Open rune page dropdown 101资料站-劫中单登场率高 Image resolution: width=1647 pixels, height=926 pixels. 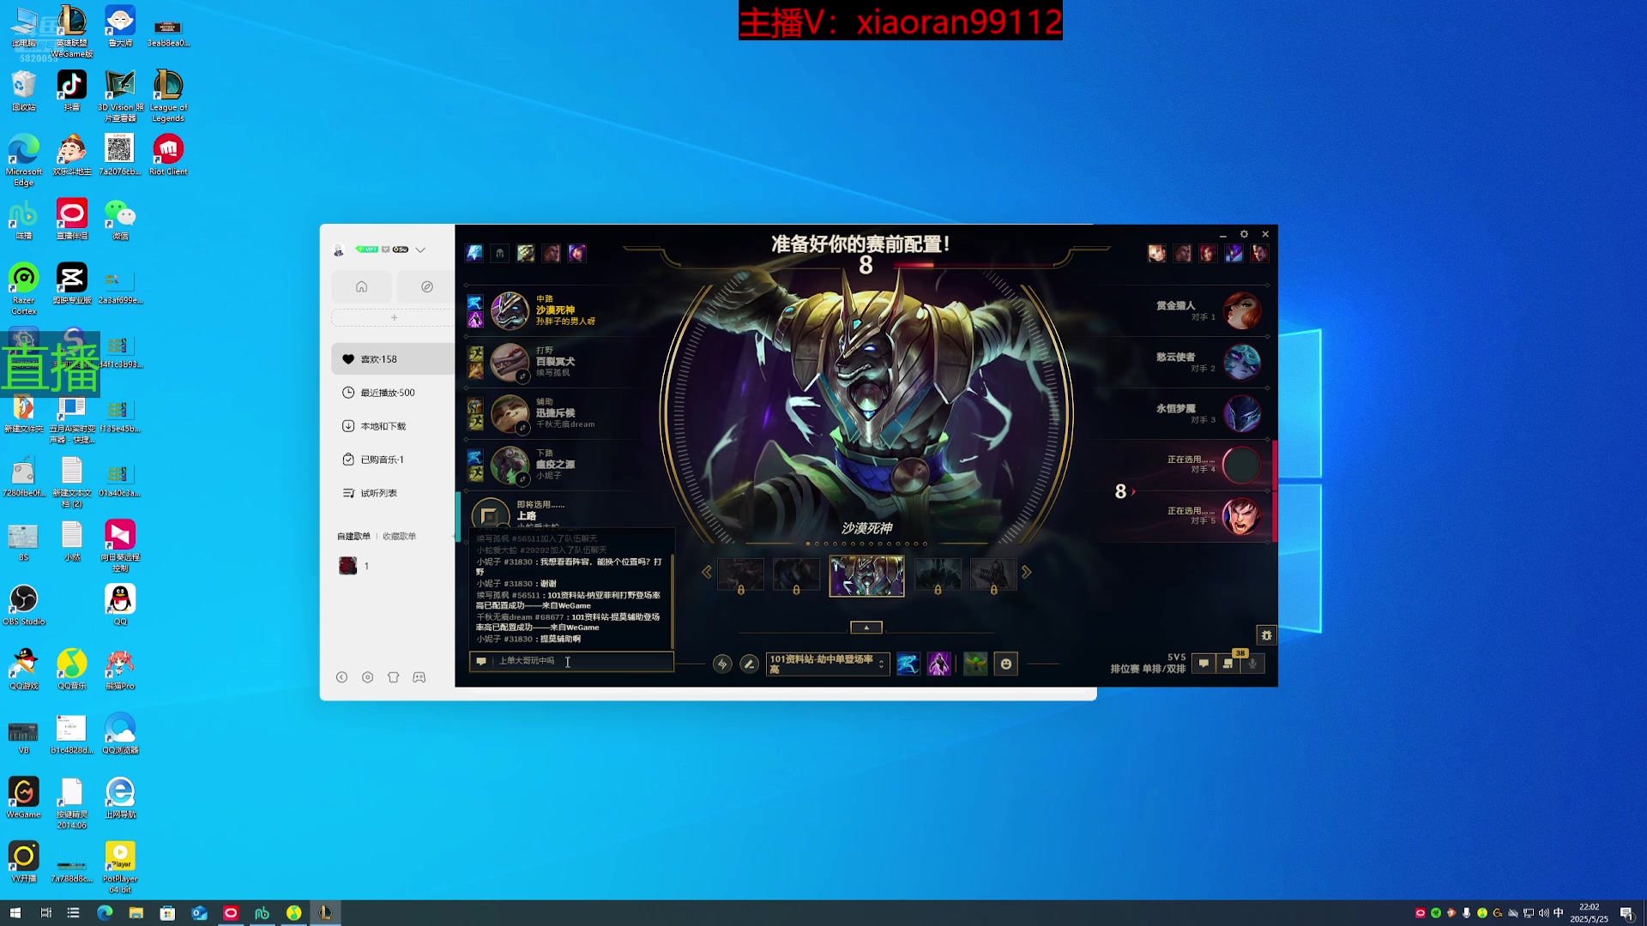[827, 664]
